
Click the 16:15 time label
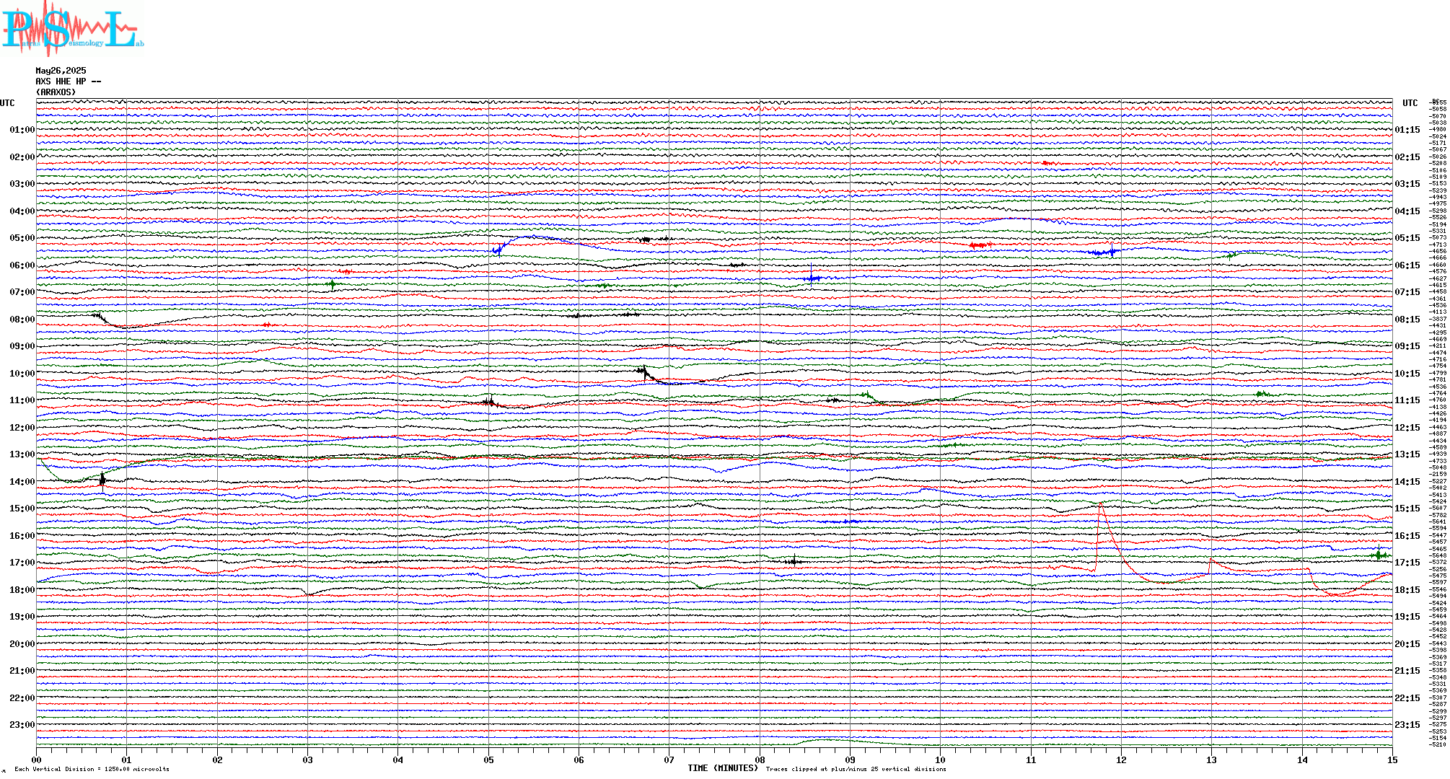click(x=1407, y=536)
